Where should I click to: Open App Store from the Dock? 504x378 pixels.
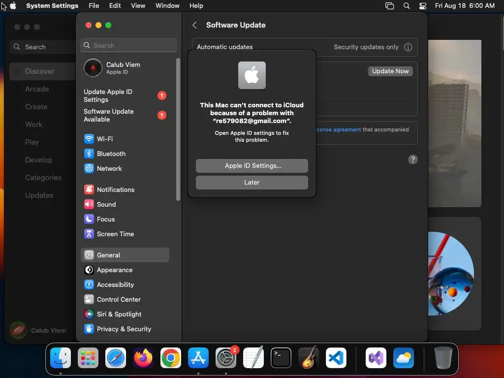198,358
